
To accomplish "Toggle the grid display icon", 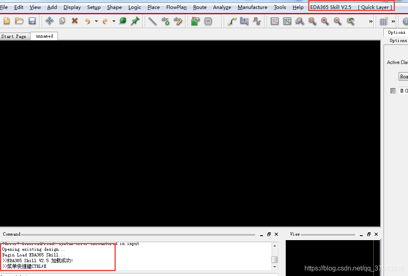I will (384, 21).
